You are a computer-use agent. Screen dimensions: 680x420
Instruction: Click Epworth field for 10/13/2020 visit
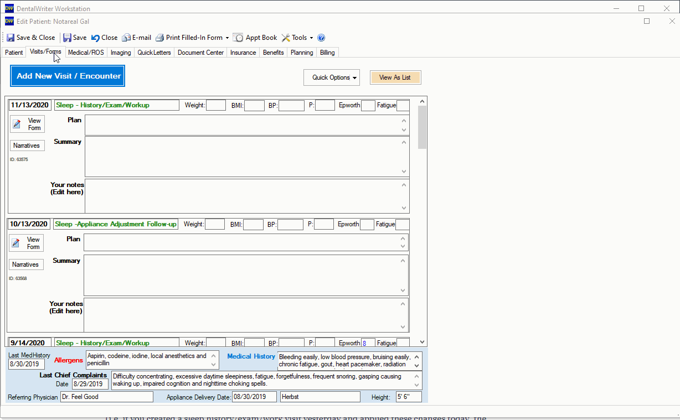click(367, 224)
